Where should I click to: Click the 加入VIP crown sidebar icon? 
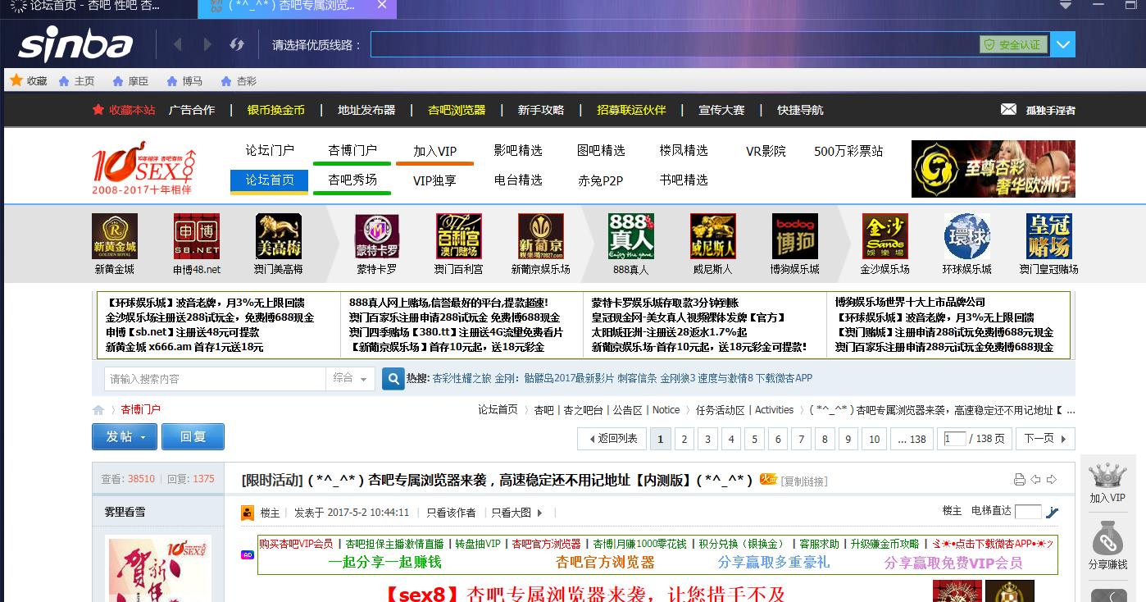point(1107,483)
